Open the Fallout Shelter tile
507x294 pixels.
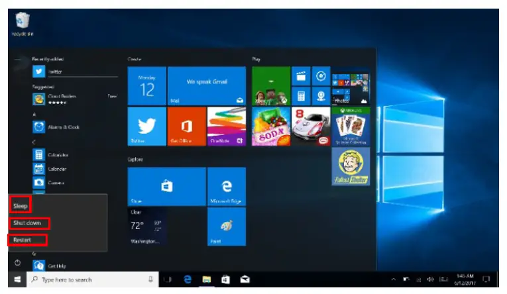pos(351,166)
